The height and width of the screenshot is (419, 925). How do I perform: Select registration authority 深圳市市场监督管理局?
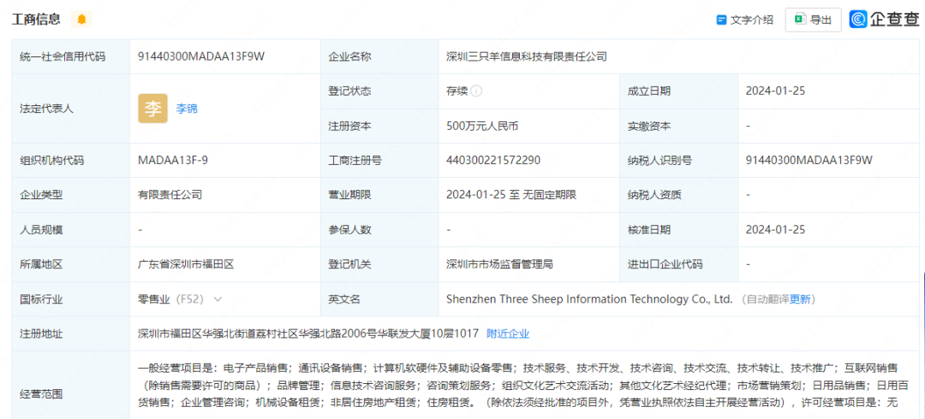point(499,264)
